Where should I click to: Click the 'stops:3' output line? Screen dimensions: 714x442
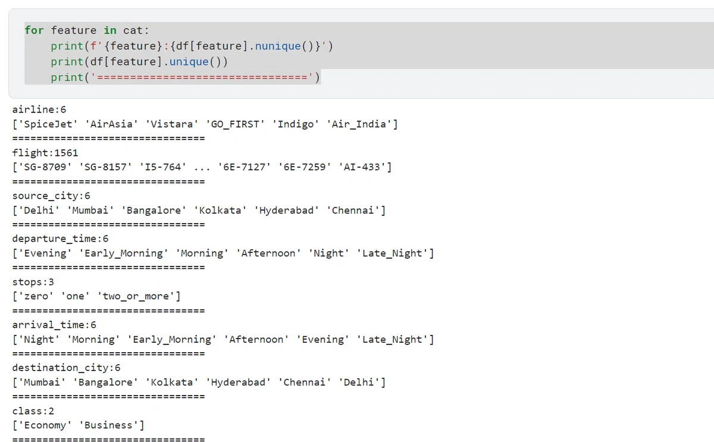click(33, 282)
